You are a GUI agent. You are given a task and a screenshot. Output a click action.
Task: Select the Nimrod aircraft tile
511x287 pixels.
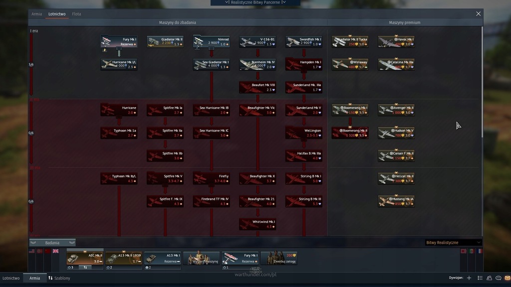pyautogui.click(x=211, y=42)
